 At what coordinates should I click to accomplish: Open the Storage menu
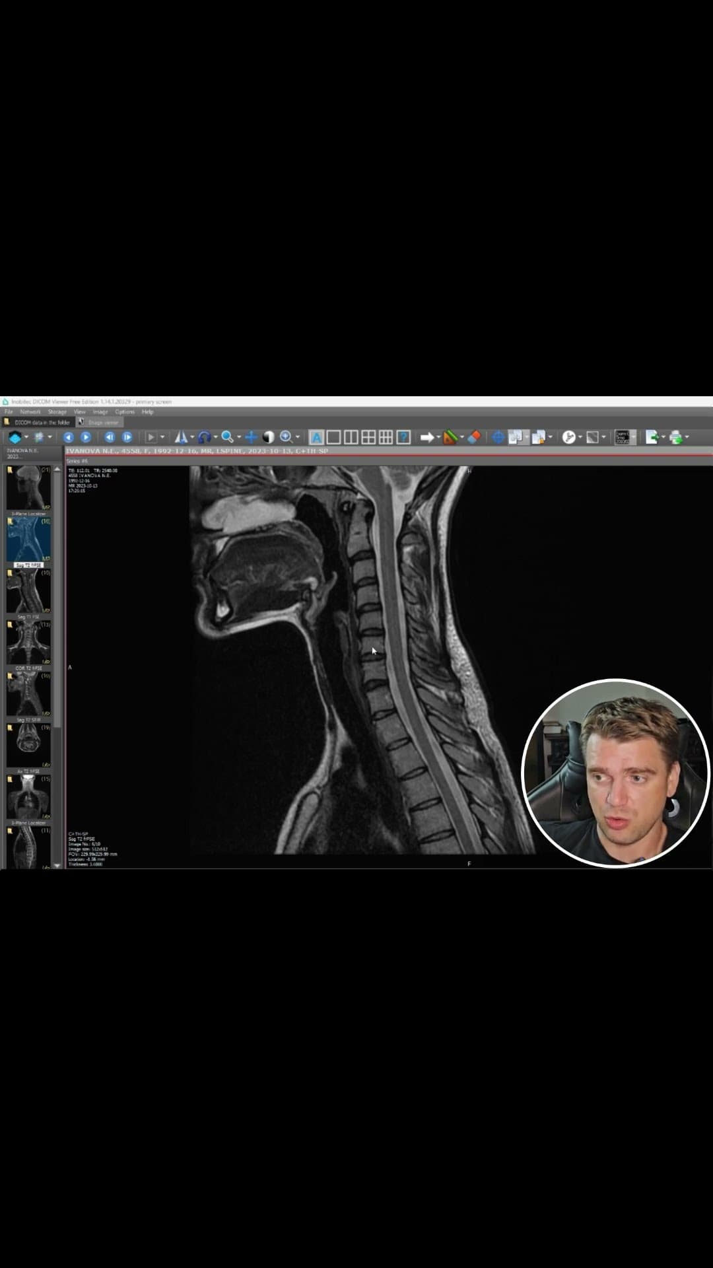(x=57, y=411)
